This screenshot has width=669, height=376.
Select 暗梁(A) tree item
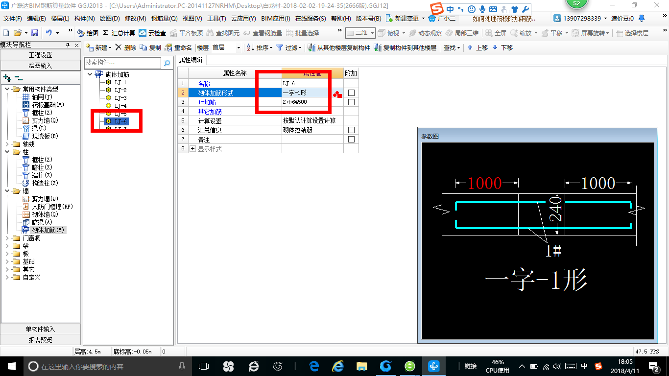click(x=37, y=222)
